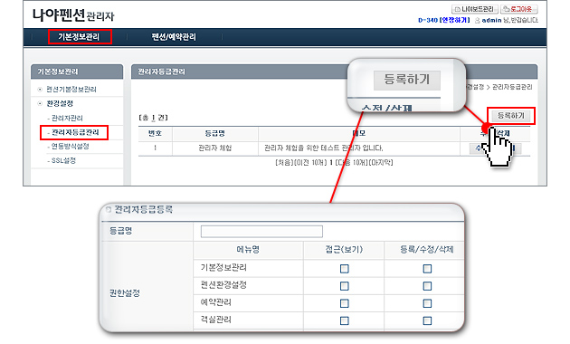Open 관리자등급관리 submenu item
570x344 pixels.
[x=75, y=132]
